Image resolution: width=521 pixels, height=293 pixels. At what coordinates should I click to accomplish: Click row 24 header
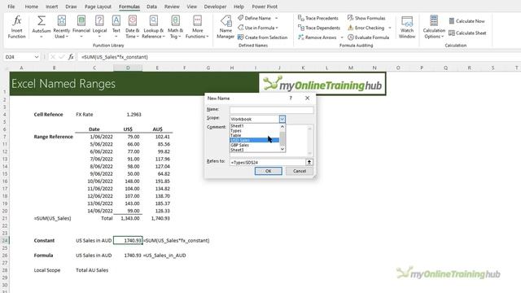5,240
